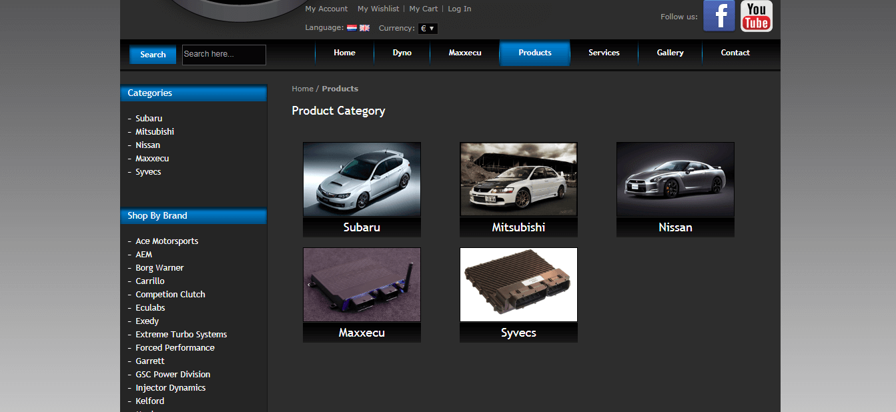
Task: Switch language using the Dutch flag
Action: tap(352, 28)
